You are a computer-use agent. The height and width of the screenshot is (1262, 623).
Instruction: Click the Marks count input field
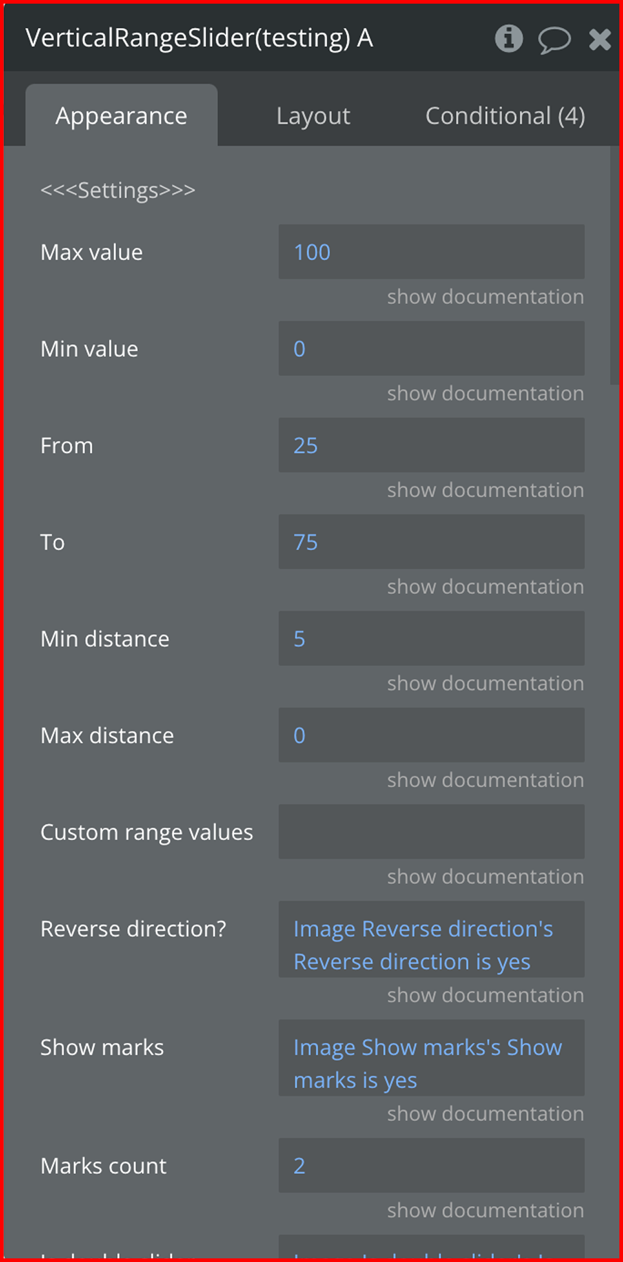431,1165
